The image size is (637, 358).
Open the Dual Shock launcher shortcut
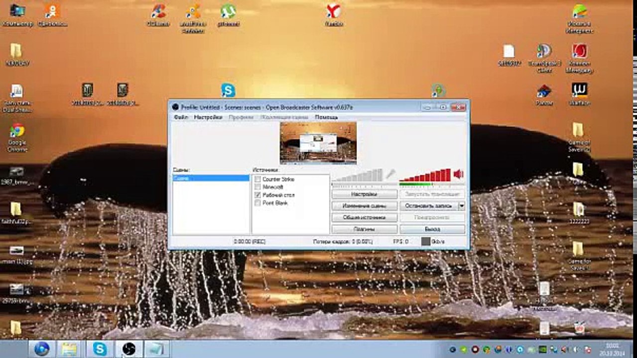click(17, 97)
